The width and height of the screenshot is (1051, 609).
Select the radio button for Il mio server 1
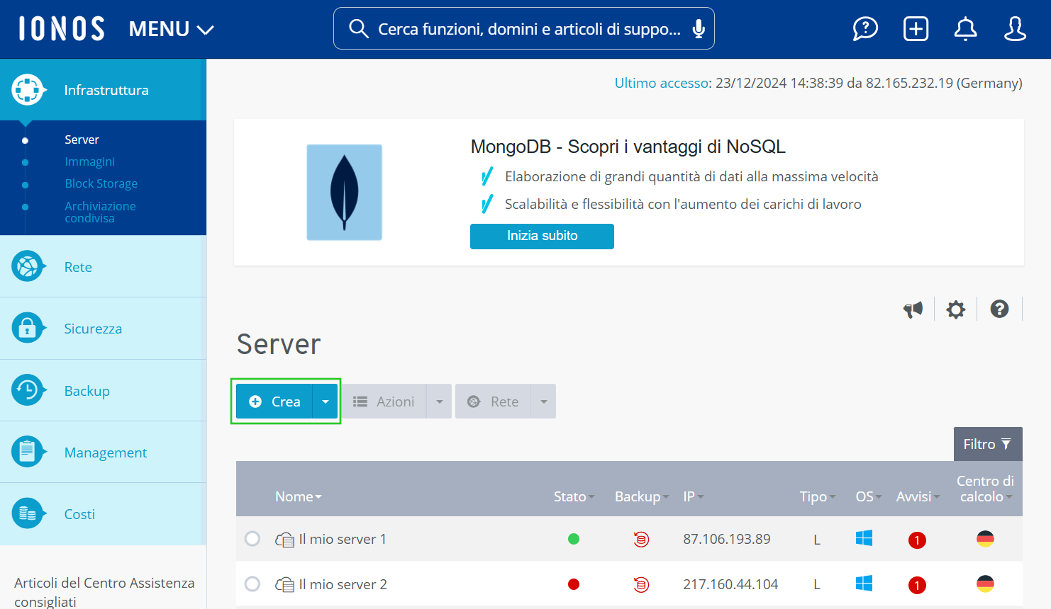coord(252,539)
